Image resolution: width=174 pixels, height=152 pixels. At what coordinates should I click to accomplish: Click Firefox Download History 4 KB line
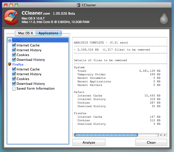click(119, 124)
